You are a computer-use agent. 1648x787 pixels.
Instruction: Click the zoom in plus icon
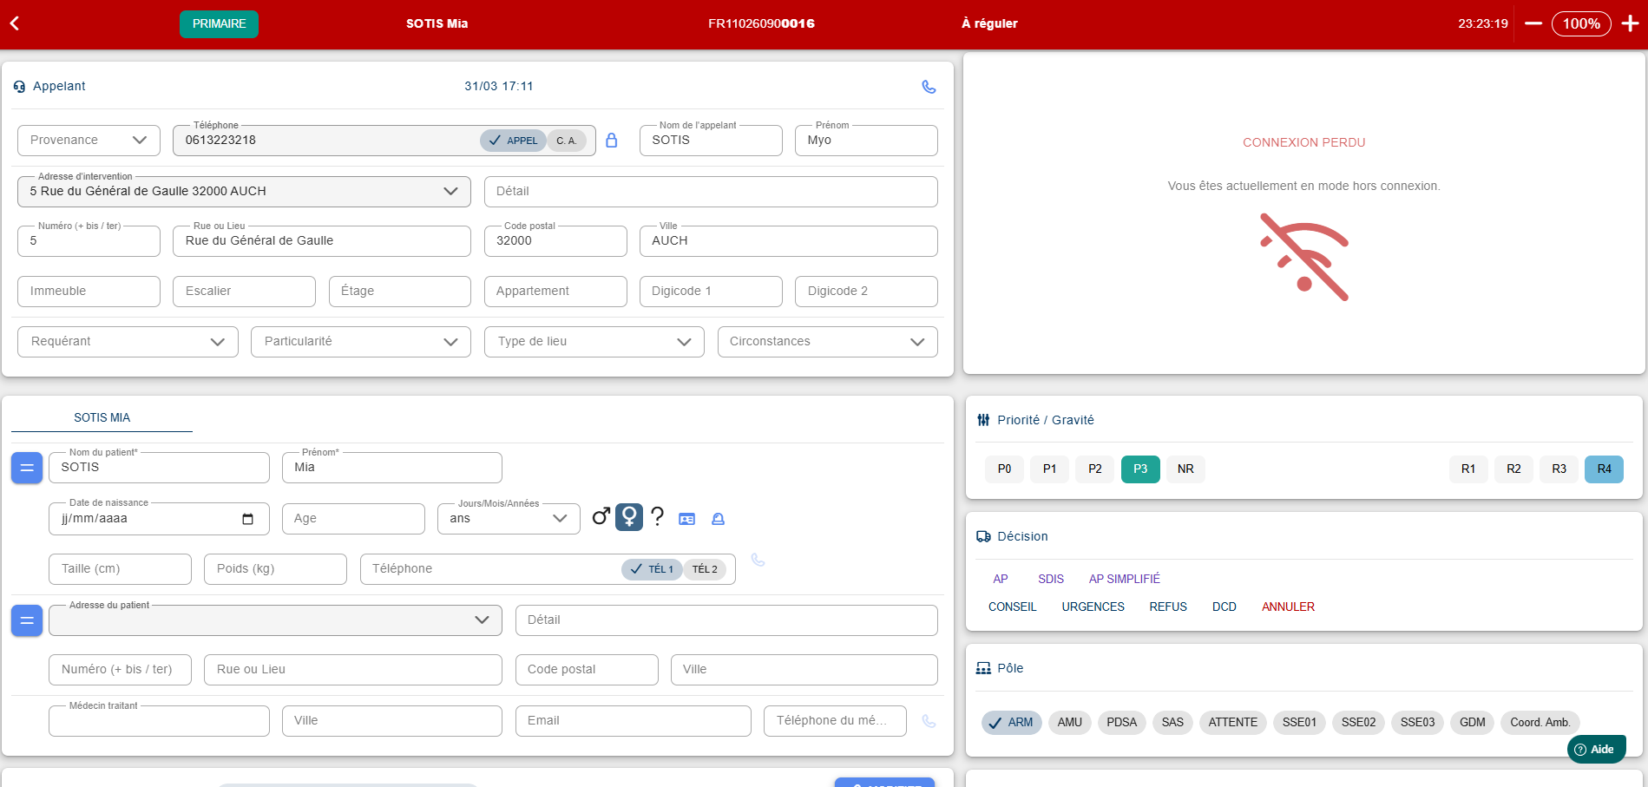tap(1630, 23)
